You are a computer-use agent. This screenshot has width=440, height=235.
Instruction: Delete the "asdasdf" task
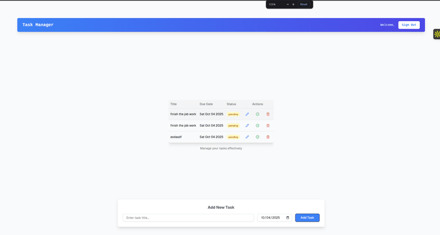(x=268, y=137)
